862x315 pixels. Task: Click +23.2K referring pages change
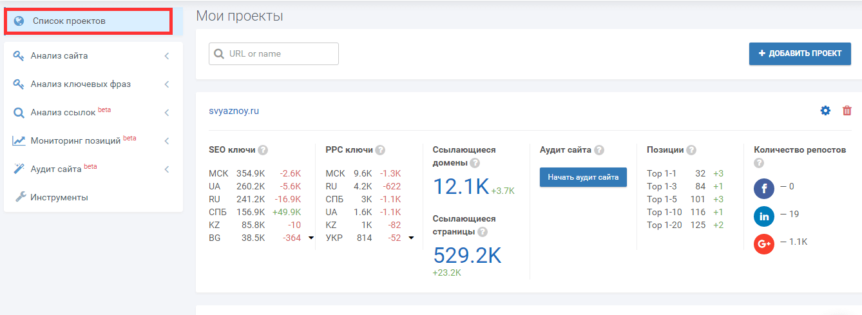pos(446,272)
